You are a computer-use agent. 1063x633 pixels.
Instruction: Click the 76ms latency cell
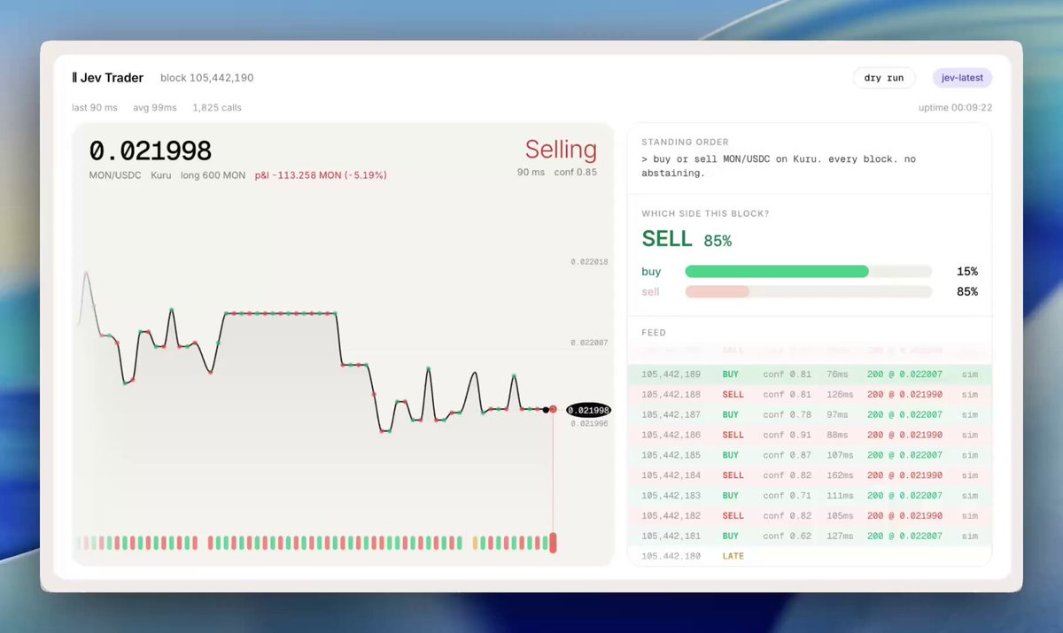coord(838,374)
